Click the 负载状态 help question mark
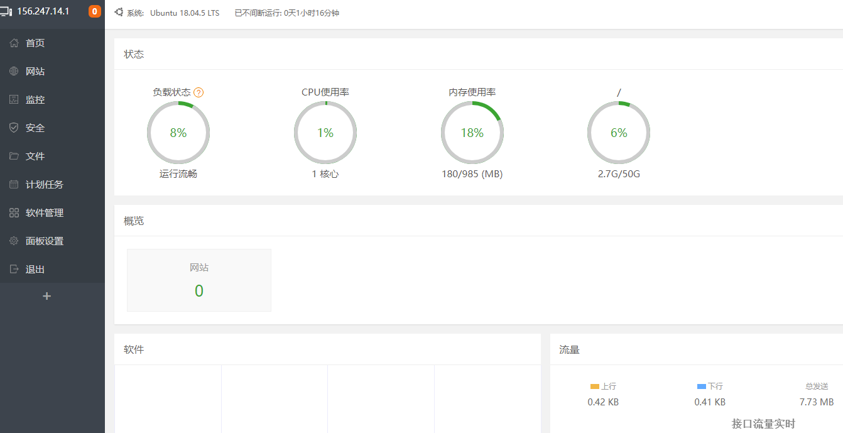Screen dimensions: 843x433 [x=199, y=92]
